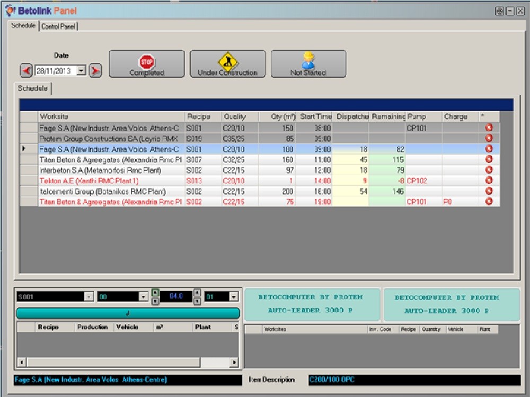Delete the Titan Beton row starting at 19:00

pyautogui.click(x=489, y=201)
